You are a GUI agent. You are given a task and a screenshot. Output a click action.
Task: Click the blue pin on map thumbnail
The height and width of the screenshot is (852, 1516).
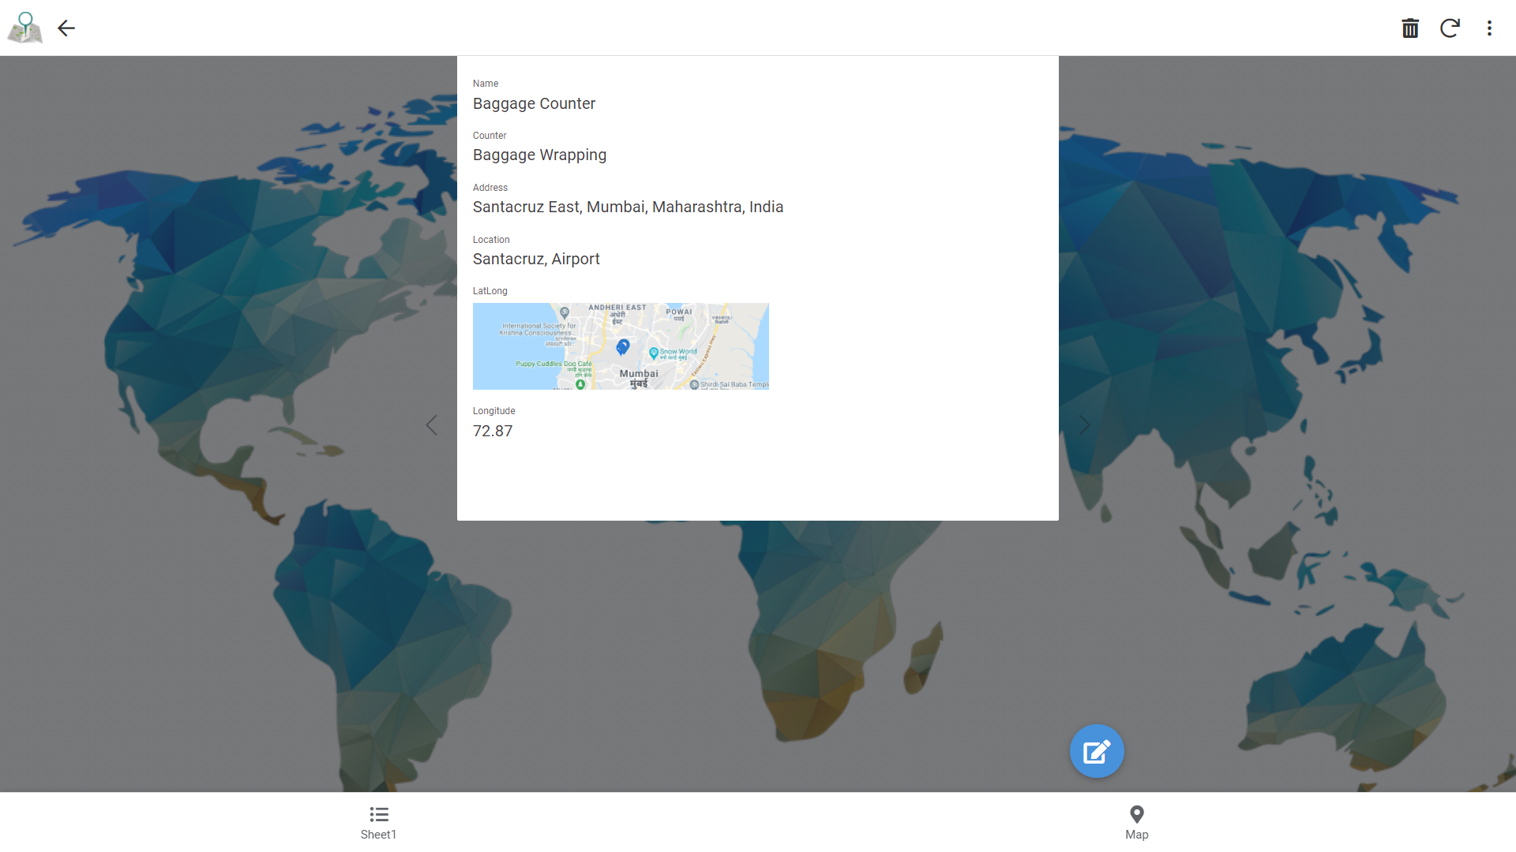(623, 346)
